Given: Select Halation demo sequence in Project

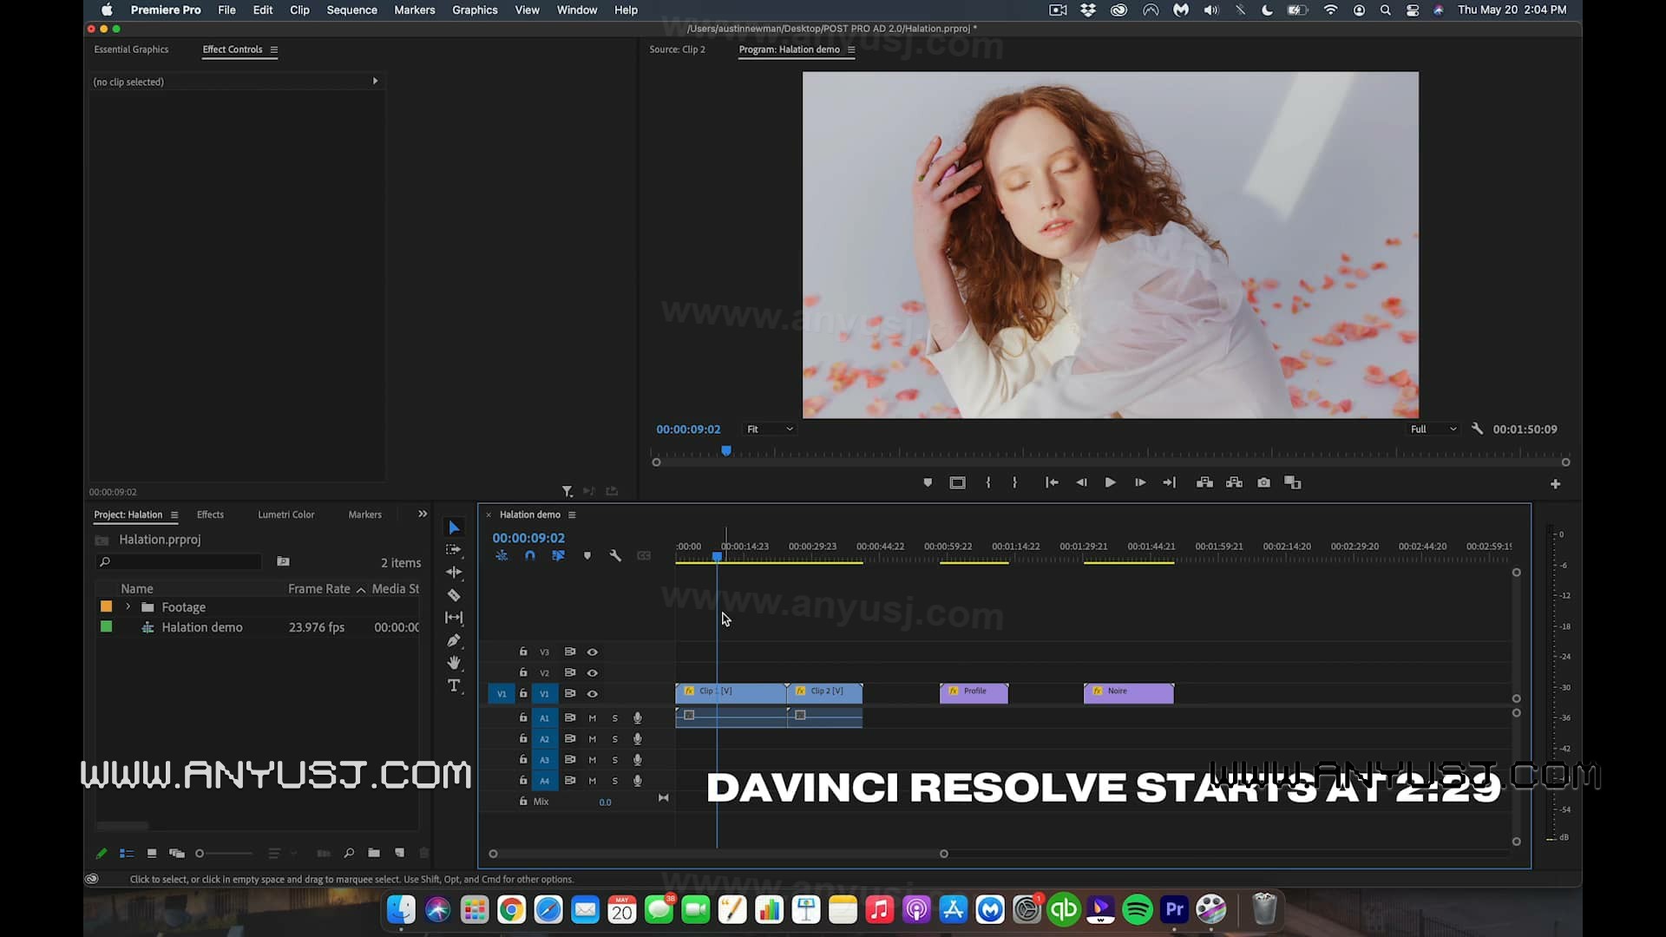Looking at the screenshot, I should pos(202,627).
